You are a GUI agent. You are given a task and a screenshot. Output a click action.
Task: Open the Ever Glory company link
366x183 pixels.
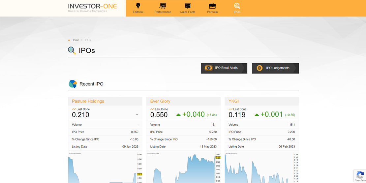[x=160, y=101]
